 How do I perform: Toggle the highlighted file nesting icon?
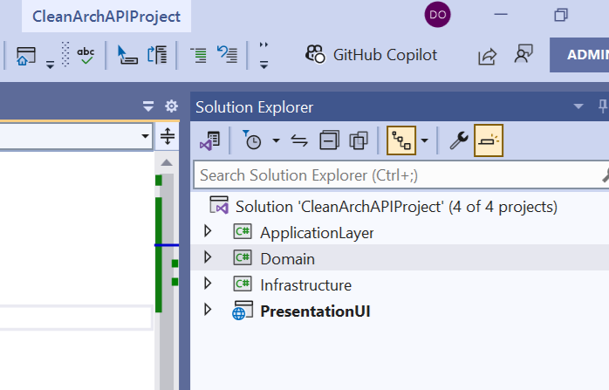(x=401, y=140)
